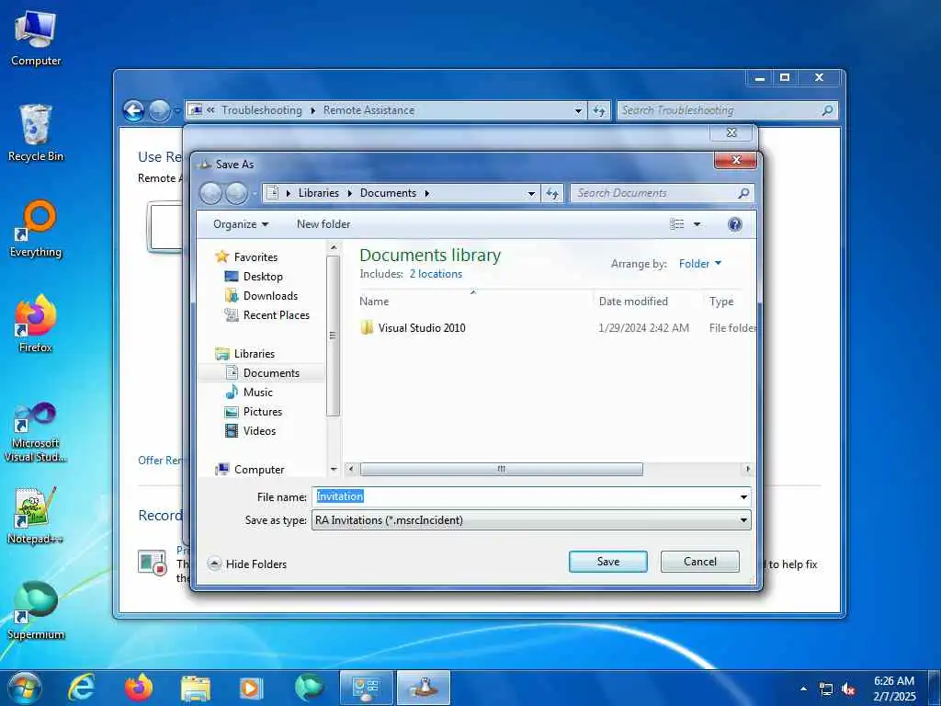Select the Videos library
The height and width of the screenshot is (706, 941).
pyautogui.click(x=259, y=430)
